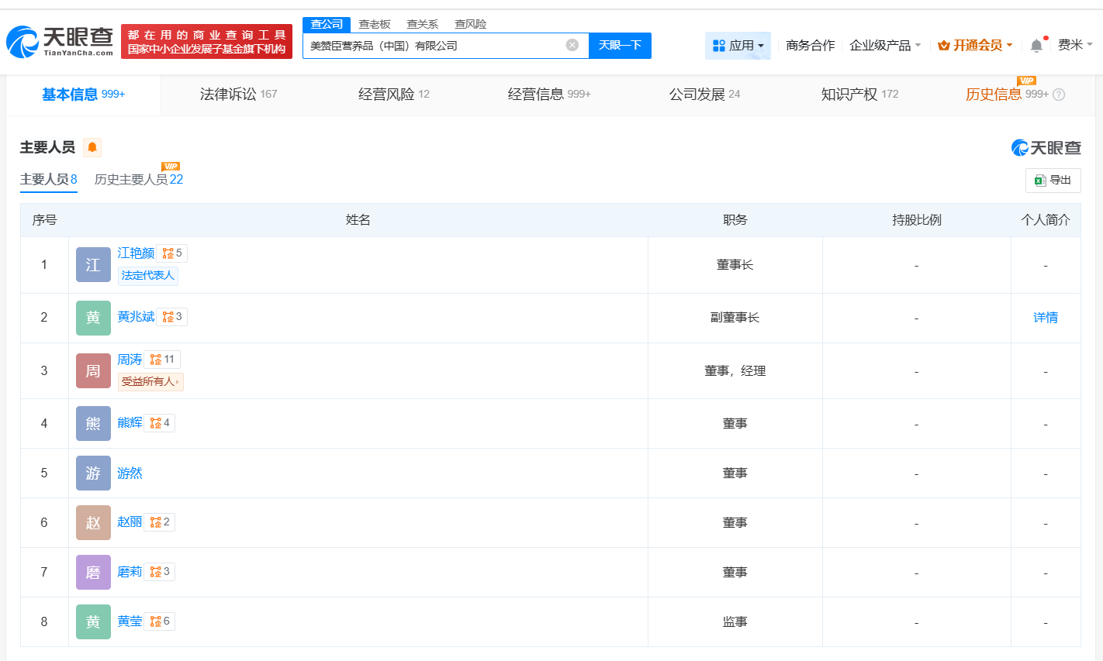Click the 天眼一下 search button
This screenshot has width=1103, height=661.
coord(620,46)
